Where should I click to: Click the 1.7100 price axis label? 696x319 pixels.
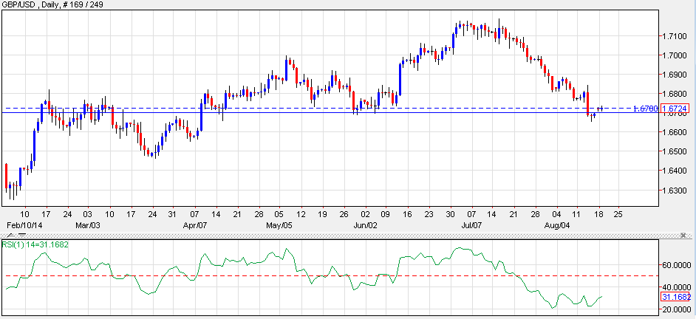675,36
